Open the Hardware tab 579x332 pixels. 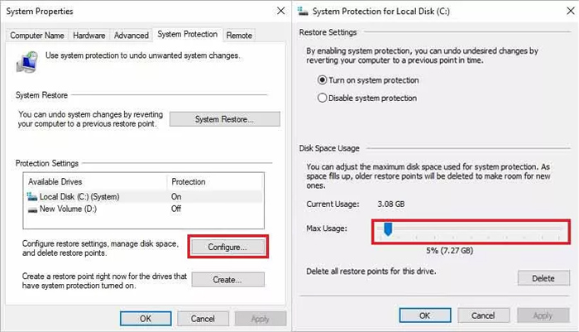pyautogui.click(x=89, y=36)
